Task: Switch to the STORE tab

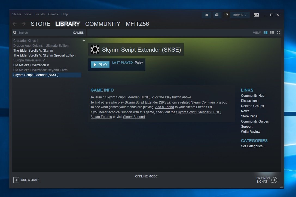Action: click(40, 24)
